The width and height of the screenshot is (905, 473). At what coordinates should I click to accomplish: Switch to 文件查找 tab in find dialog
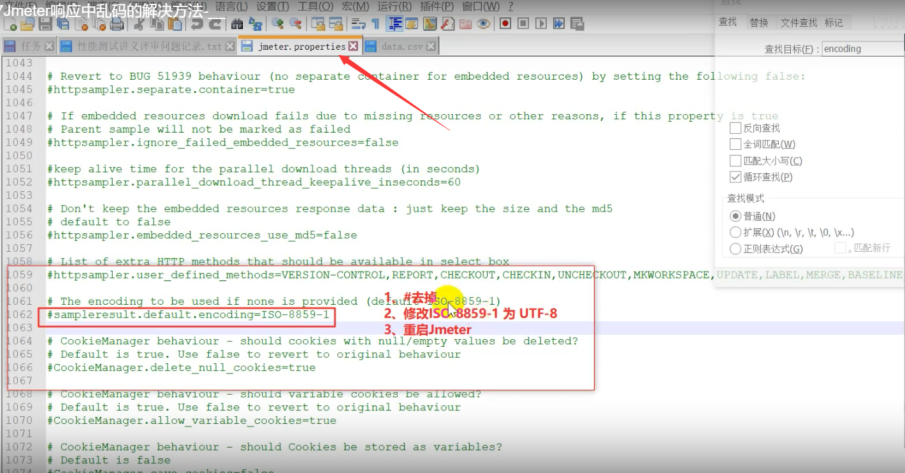coord(799,22)
